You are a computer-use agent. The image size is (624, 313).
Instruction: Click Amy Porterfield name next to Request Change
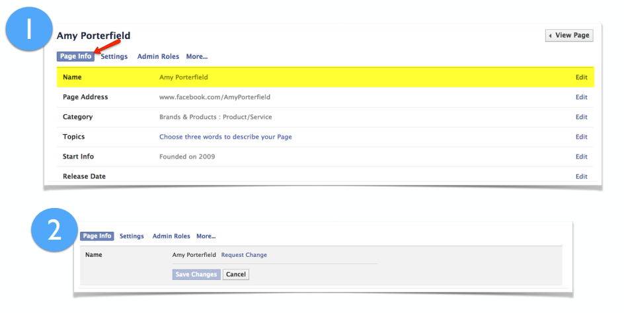pyautogui.click(x=194, y=255)
